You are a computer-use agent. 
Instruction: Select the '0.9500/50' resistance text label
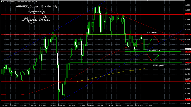[152, 32]
